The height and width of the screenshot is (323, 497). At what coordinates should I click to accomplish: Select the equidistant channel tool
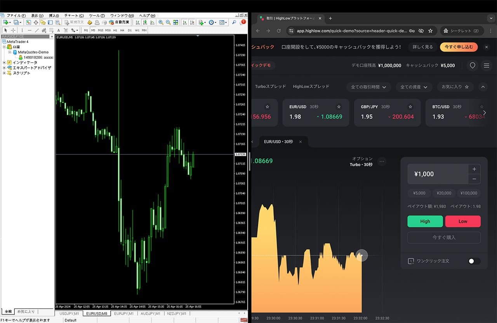(44, 30)
